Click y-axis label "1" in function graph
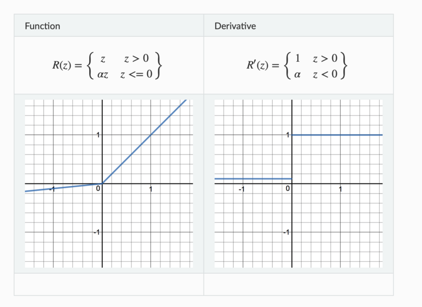422x307 pixels. [x=98, y=135]
